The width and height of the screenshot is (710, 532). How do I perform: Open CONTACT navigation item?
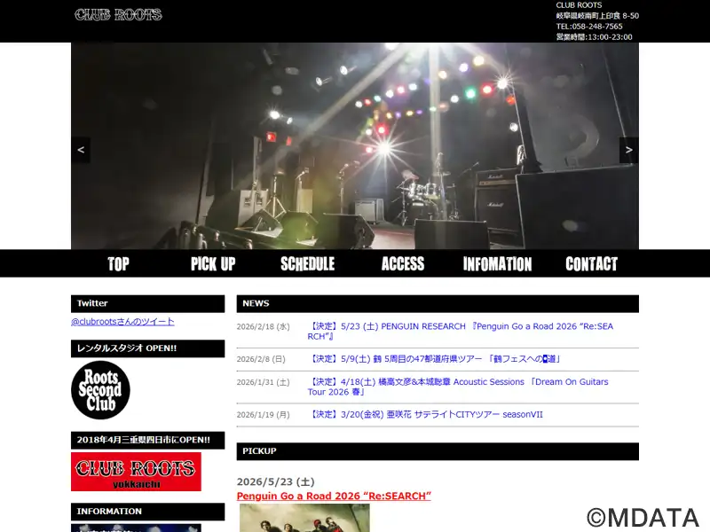click(x=591, y=263)
